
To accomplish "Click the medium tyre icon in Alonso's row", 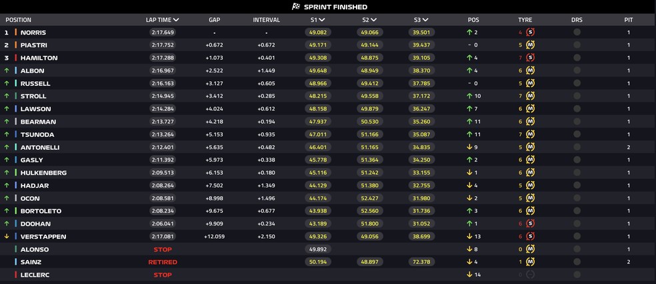I will (531, 249).
